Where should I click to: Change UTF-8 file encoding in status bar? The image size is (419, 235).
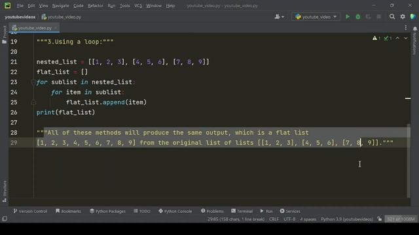[x=289, y=219]
